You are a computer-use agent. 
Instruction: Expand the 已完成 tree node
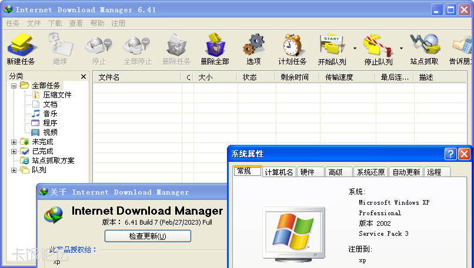coord(14,151)
